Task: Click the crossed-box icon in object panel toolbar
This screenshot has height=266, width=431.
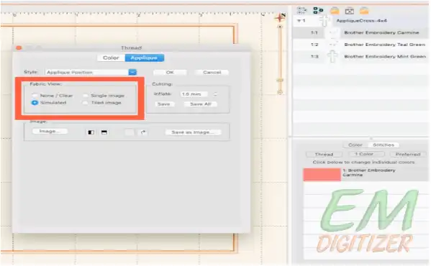Action: tap(350, 11)
